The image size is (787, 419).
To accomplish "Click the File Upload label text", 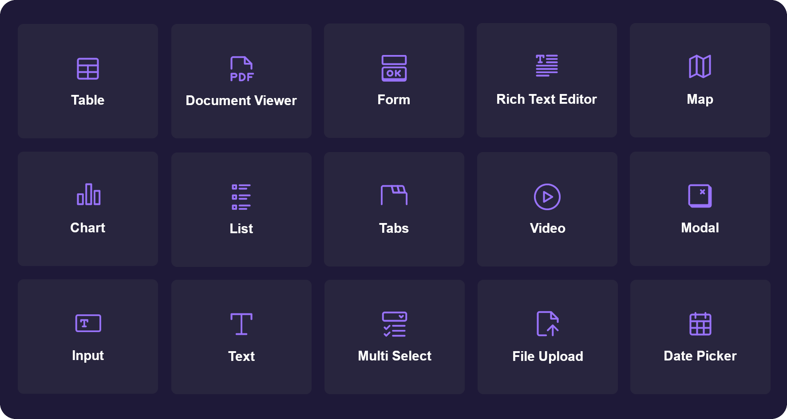I will (548, 356).
